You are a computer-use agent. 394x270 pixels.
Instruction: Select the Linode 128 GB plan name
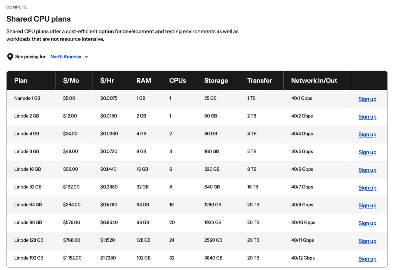pyautogui.click(x=29, y=240)
